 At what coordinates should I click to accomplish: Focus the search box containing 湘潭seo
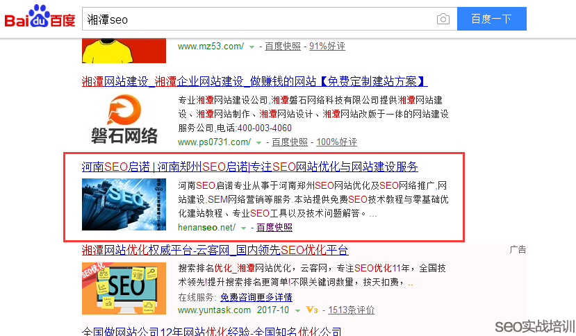pos(257,19)
